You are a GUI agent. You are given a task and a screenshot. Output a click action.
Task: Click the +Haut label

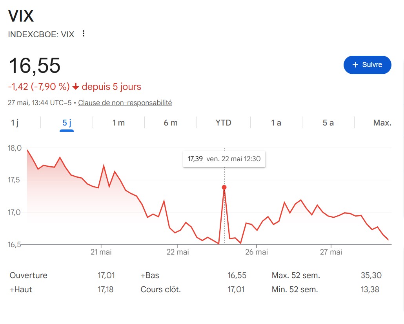pyautogui.click(x=21, y=289)
